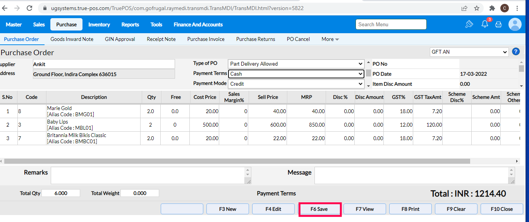Open the Chrome three-dot menu
The image size is (529, 222).
coord(517,8)
